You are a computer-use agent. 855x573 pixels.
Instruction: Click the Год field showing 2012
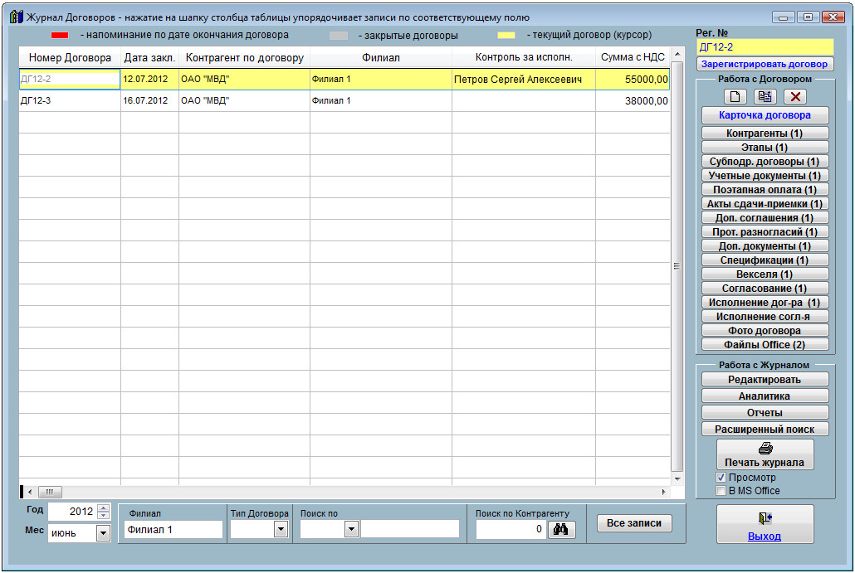coord(72,512)
